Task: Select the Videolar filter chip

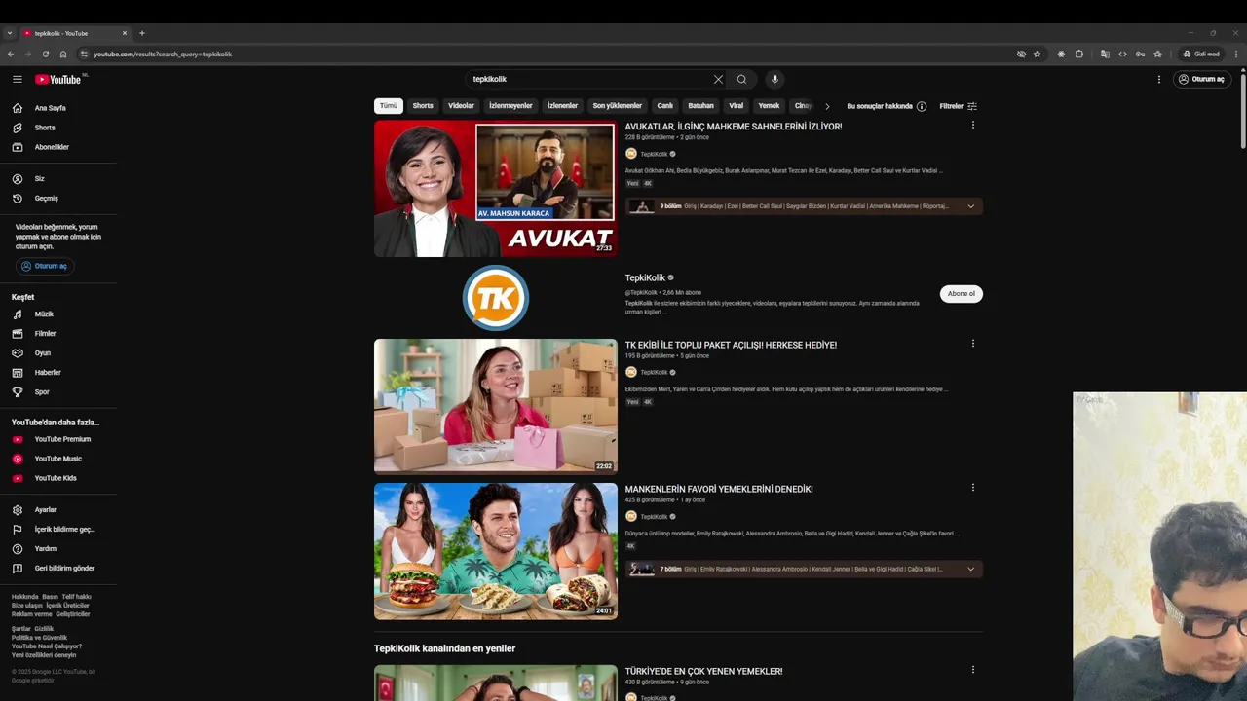Action: (x=461, y=106)
